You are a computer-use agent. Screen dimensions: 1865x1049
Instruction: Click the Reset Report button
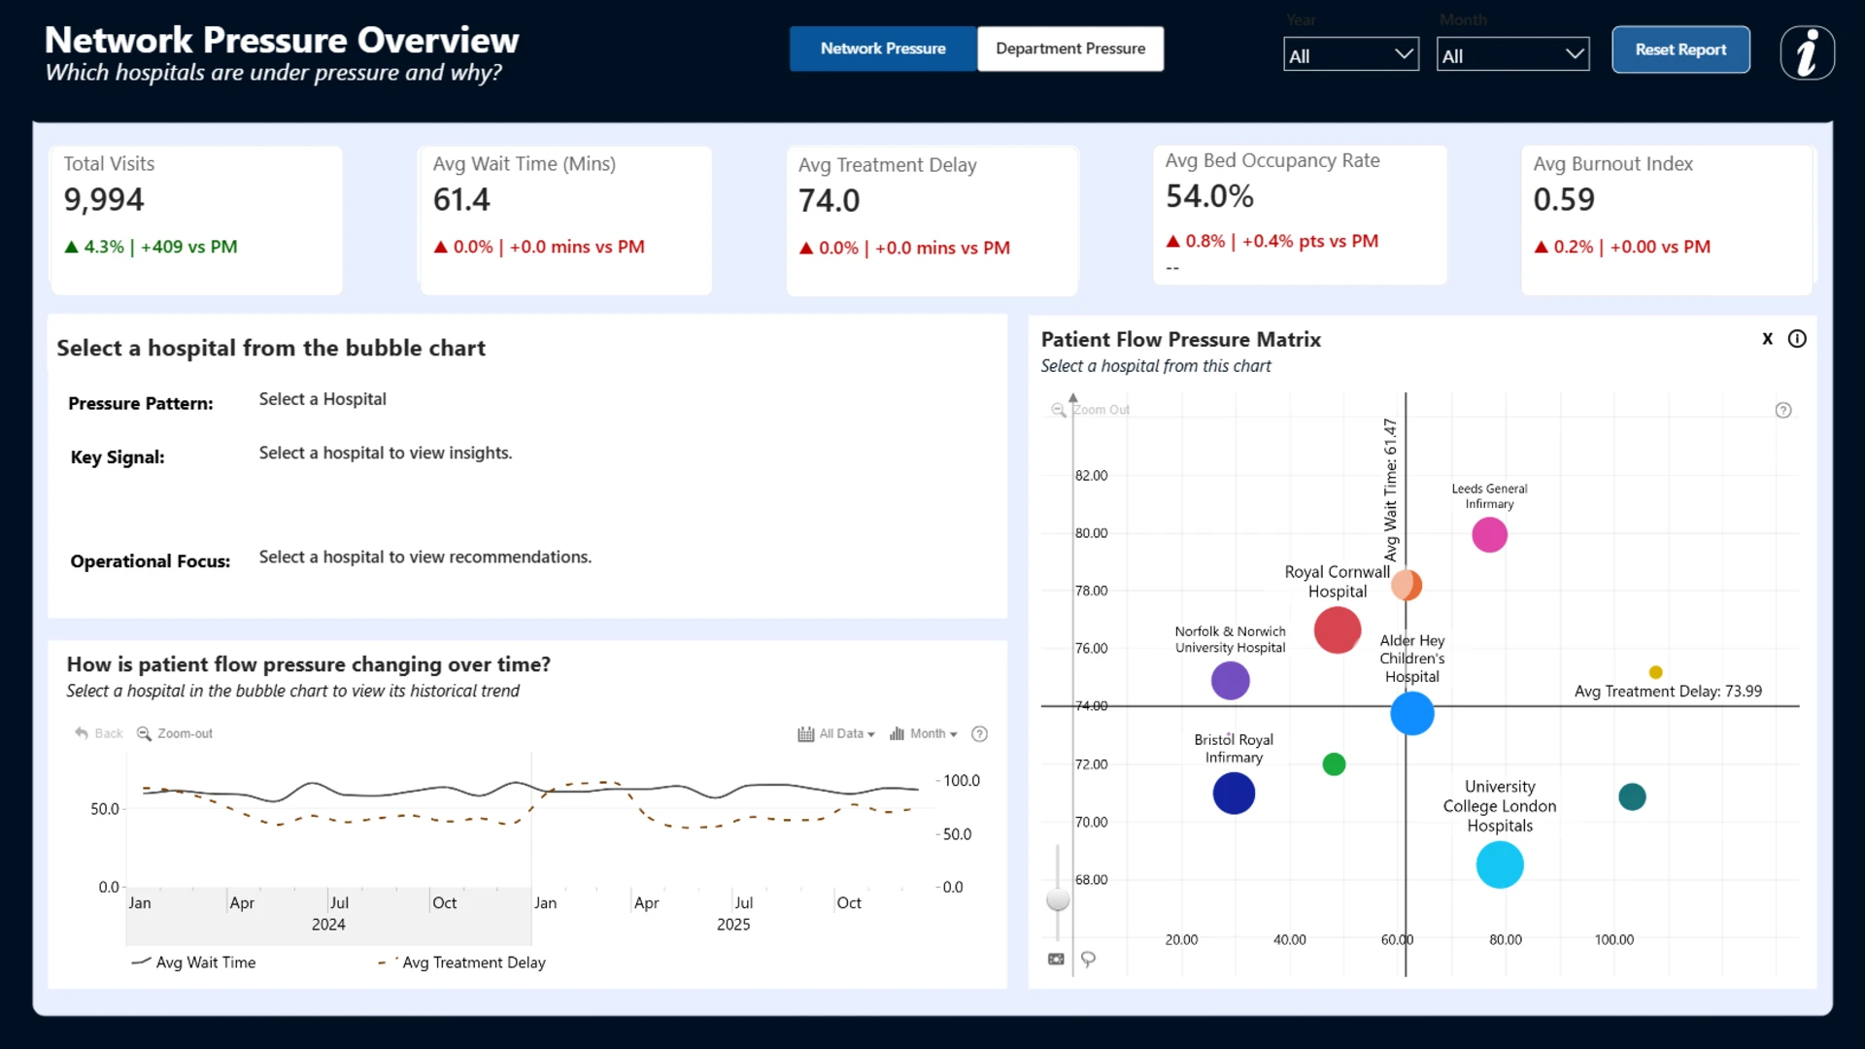pyautogui.click(x=1680, y=50)
